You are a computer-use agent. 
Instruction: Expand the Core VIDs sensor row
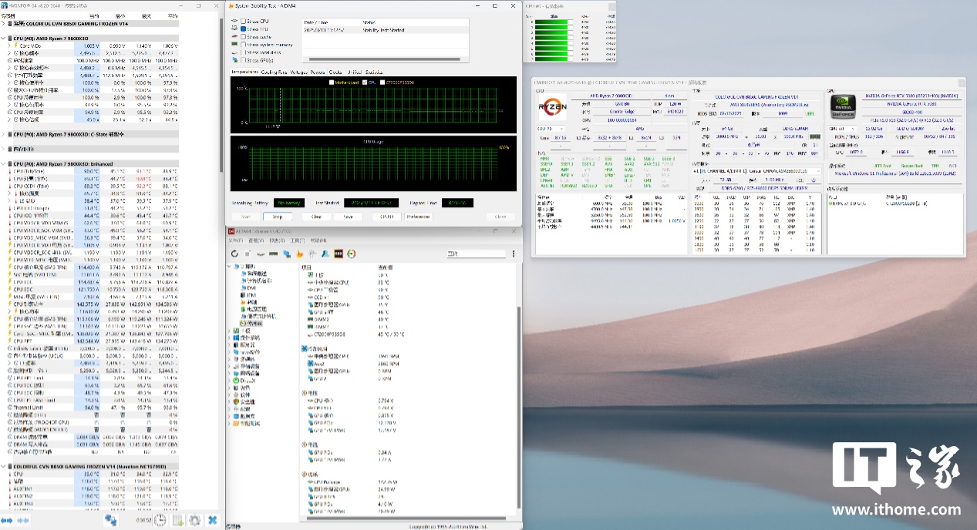coord(8,45)
